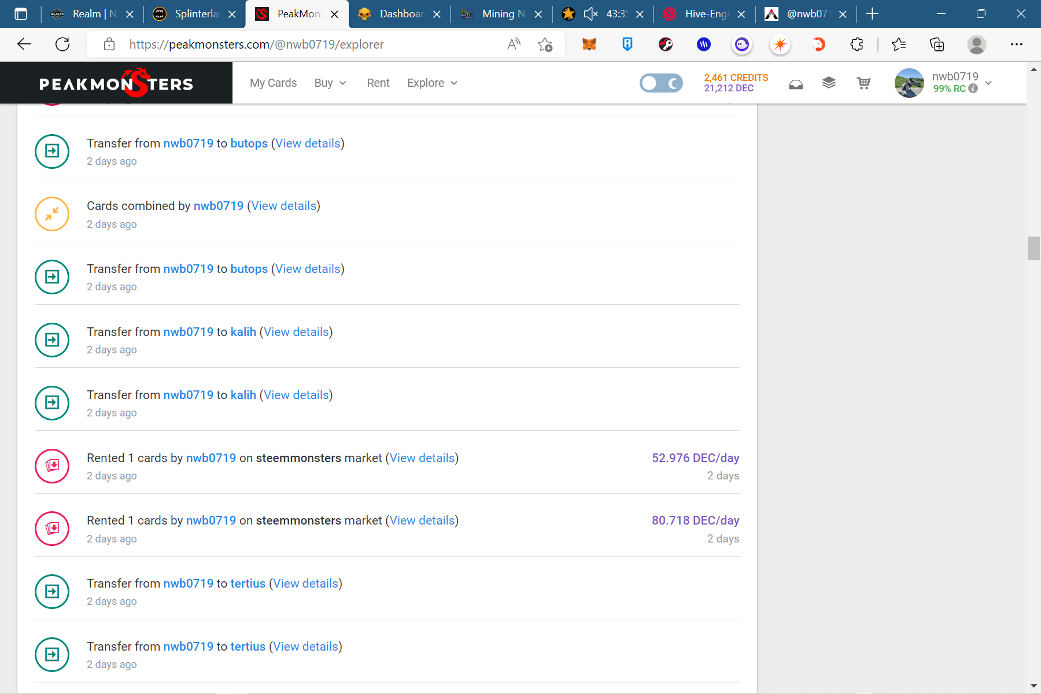Viewport: 1041px width, 694px height.
Task: Click the stacked layers icon in header
Action: point(829,83)
